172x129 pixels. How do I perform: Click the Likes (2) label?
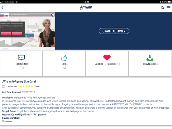pos(65,66)
